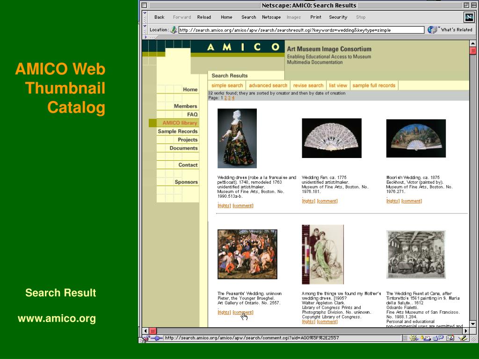The width and height of the screenshot is (479, 359).
Task: Select Sample Records in sidebar
Action: [177, 131]
